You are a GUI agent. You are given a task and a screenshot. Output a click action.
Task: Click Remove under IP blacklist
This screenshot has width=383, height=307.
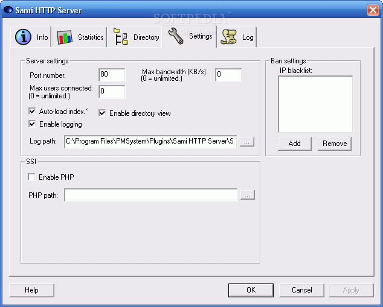point(335,144)
